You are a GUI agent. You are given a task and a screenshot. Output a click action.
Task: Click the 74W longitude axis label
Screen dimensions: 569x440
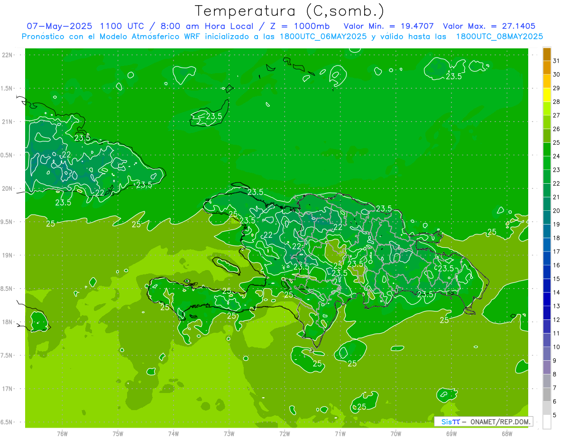pyautogui.click(x=174, y=433)
